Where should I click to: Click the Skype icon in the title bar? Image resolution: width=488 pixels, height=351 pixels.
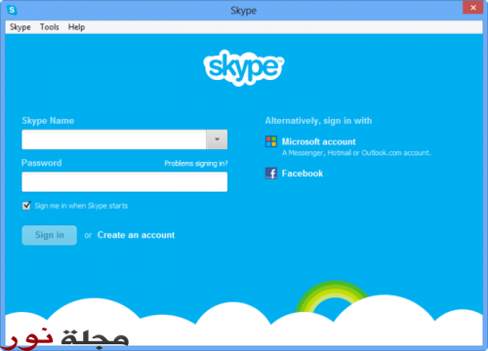coord(13,10)
